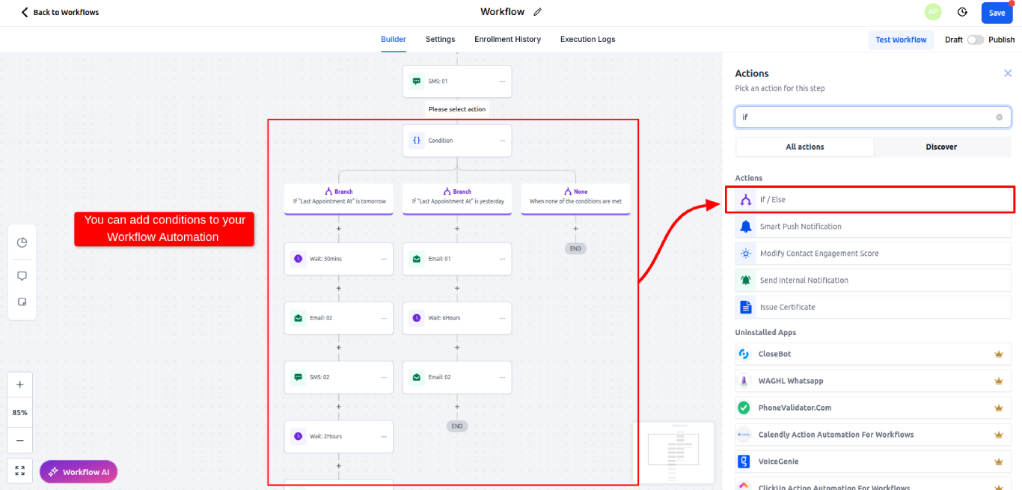The width and height of the screenshot is (1022, 490).
Task: Click the Test Workflow button
Action: tap(901, 40)
